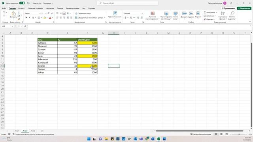The width and height of the screenshot is (253, 142).
Task: Collapse the ribbon with the chevron
Action: click(x=250, y=22)
